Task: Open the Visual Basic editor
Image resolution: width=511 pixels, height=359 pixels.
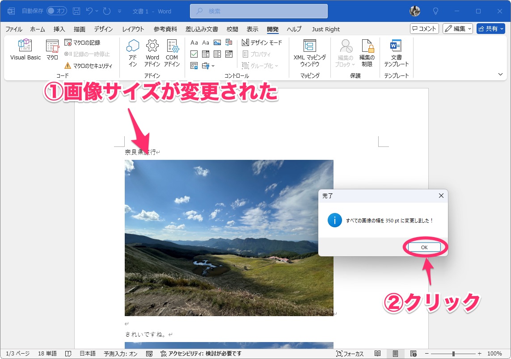Action: pyautogui.click(x=25, y=49)
